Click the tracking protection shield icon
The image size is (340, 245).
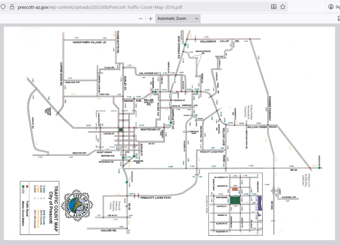coord(3,7)
